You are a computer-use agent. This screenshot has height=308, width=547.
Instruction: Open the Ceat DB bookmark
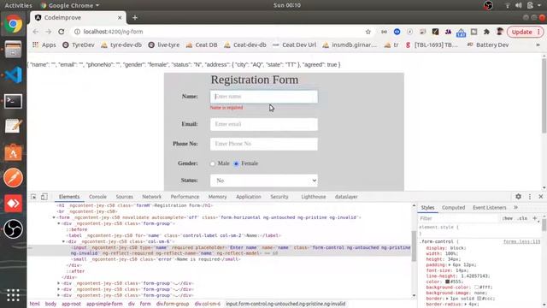click(x=202, y=45)
